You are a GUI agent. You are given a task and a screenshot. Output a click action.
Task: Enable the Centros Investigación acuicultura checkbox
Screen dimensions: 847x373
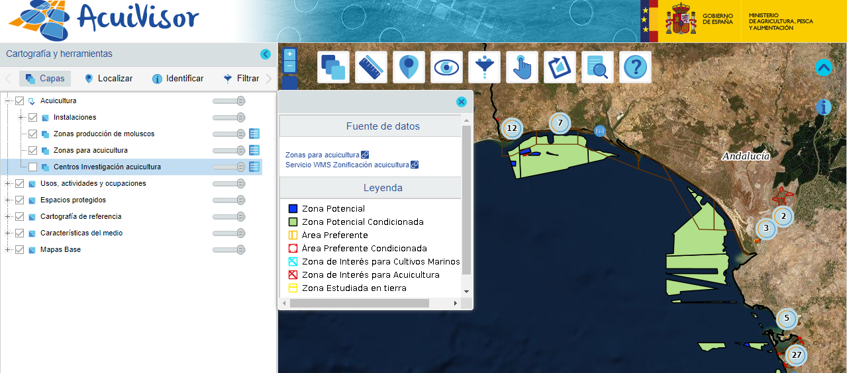point(32,167)
